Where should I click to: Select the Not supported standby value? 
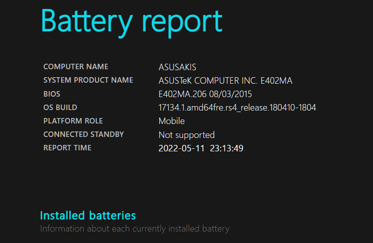(186, 134)
